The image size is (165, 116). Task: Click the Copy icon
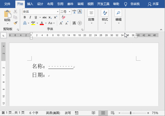[x=15, y=17]
